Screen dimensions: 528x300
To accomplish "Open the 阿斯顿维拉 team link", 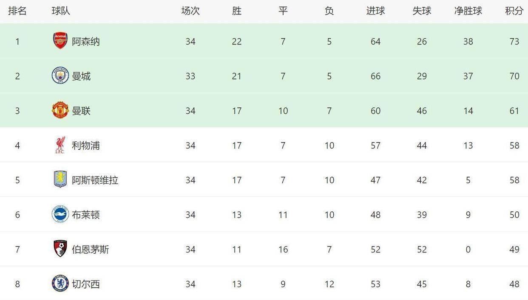I will pyautogui.click(x=95, y=180).
